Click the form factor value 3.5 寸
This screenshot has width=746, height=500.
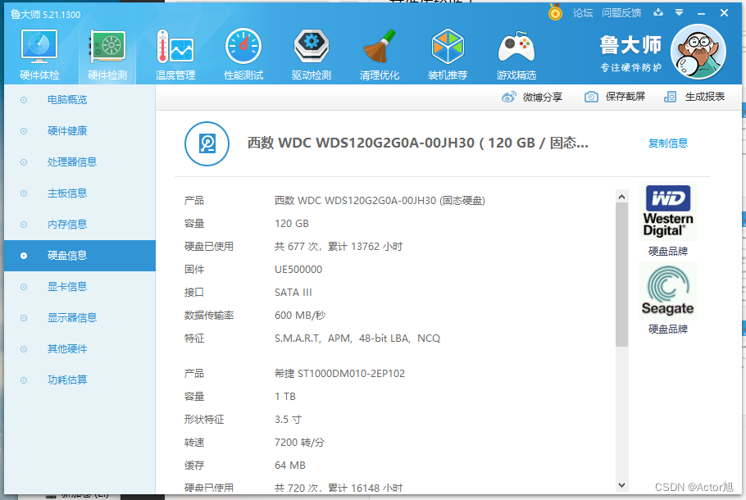click(288, 420)
